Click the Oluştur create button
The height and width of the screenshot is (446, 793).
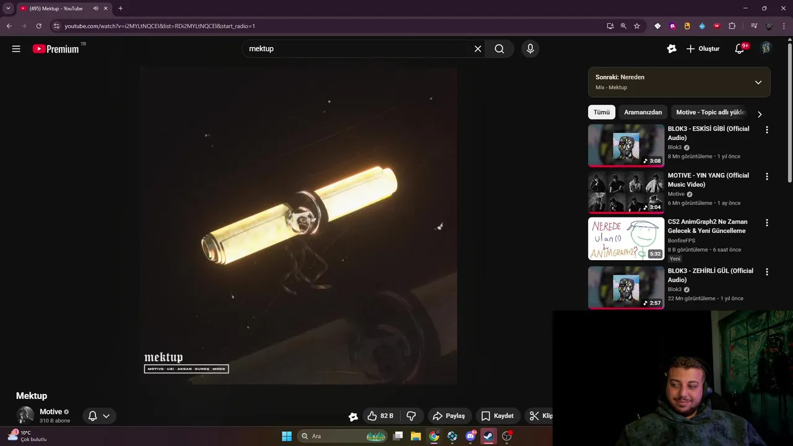pos(703,49)
